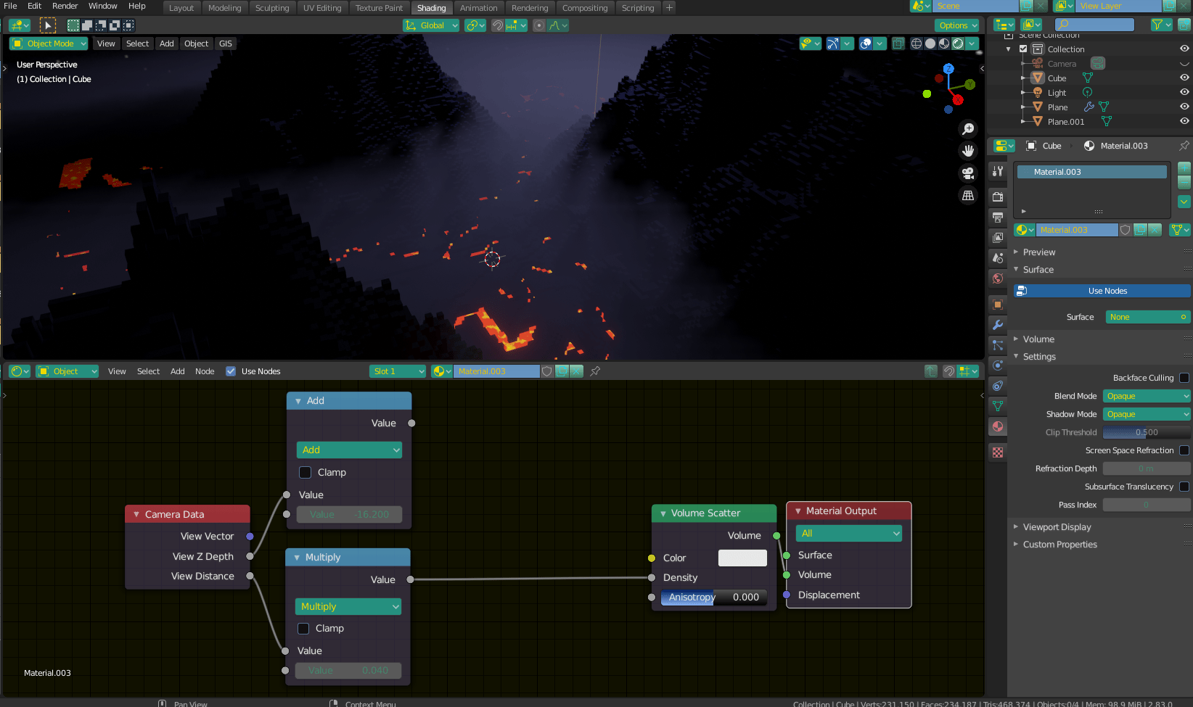The width and height of the screenshot is (1193, 707).
Task: Toggle visibility of the Light object
Action: click(x=1184, y=92)
